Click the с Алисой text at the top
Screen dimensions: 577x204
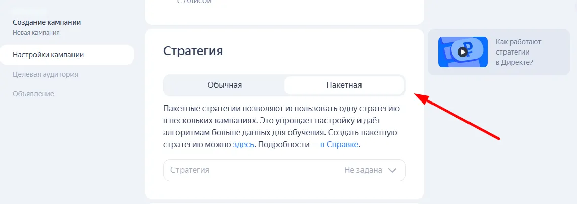coord(194,2)
